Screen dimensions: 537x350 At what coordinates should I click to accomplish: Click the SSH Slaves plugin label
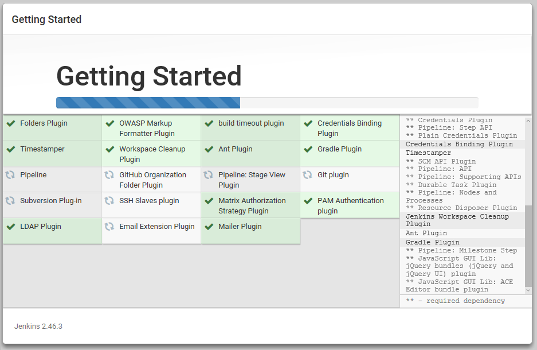pos(149,201)
